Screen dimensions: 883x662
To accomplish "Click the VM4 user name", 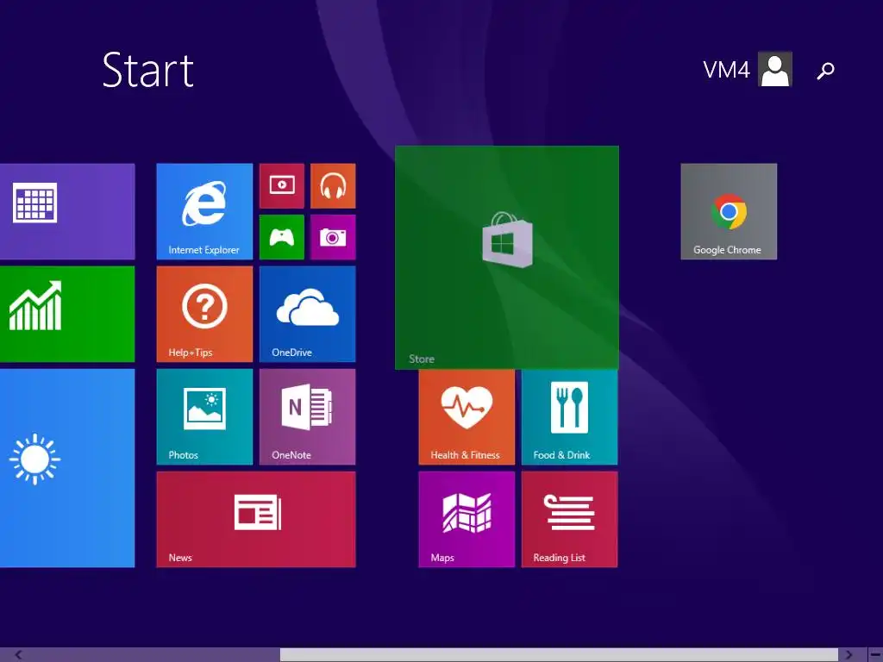I will (x=726, y=70).
